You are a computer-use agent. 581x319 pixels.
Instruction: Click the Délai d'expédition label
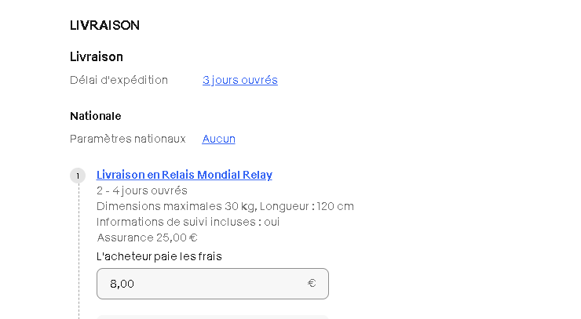coord(119,80)
